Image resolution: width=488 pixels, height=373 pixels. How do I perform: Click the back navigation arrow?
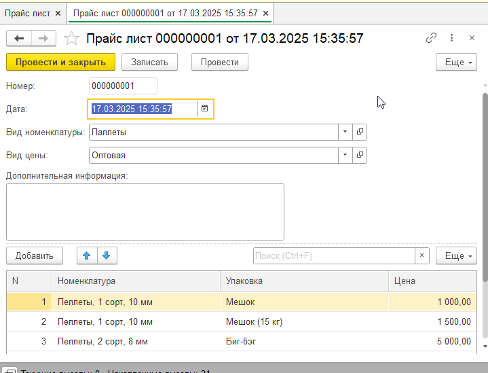pos(19,39)
